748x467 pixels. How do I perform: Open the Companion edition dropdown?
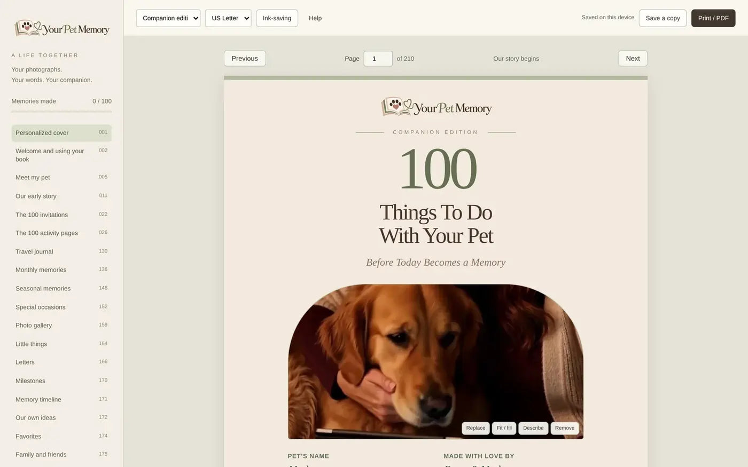click(x=168, y=18)
